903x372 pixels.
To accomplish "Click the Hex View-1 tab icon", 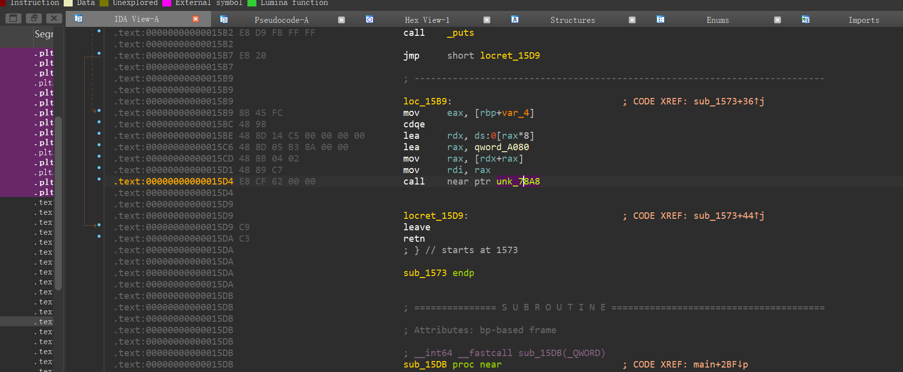I will click(x=369, y=19).
